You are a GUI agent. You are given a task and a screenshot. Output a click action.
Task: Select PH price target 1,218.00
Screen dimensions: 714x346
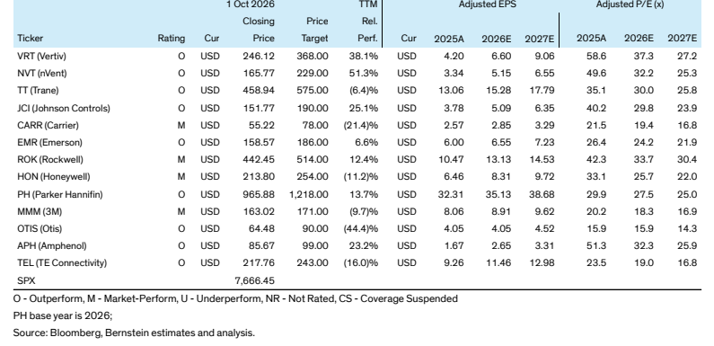[309, 194]
